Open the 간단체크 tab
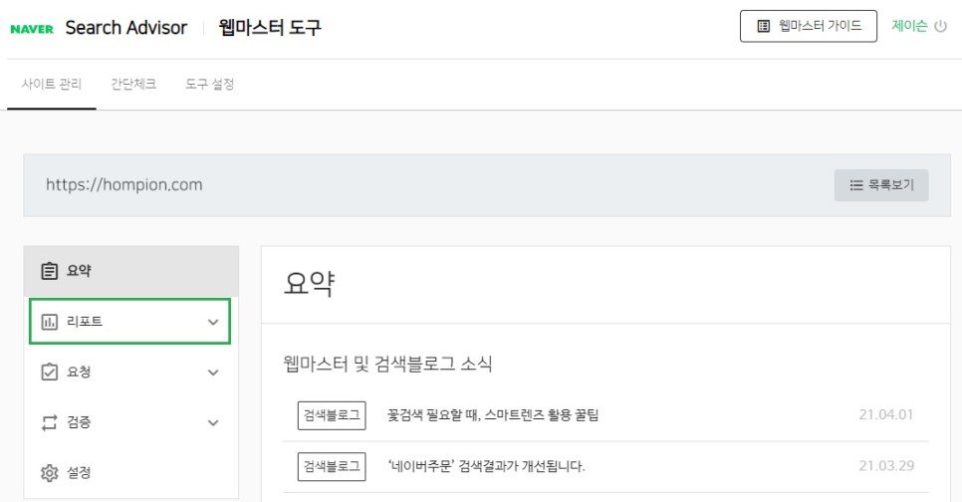 (133, 85)
